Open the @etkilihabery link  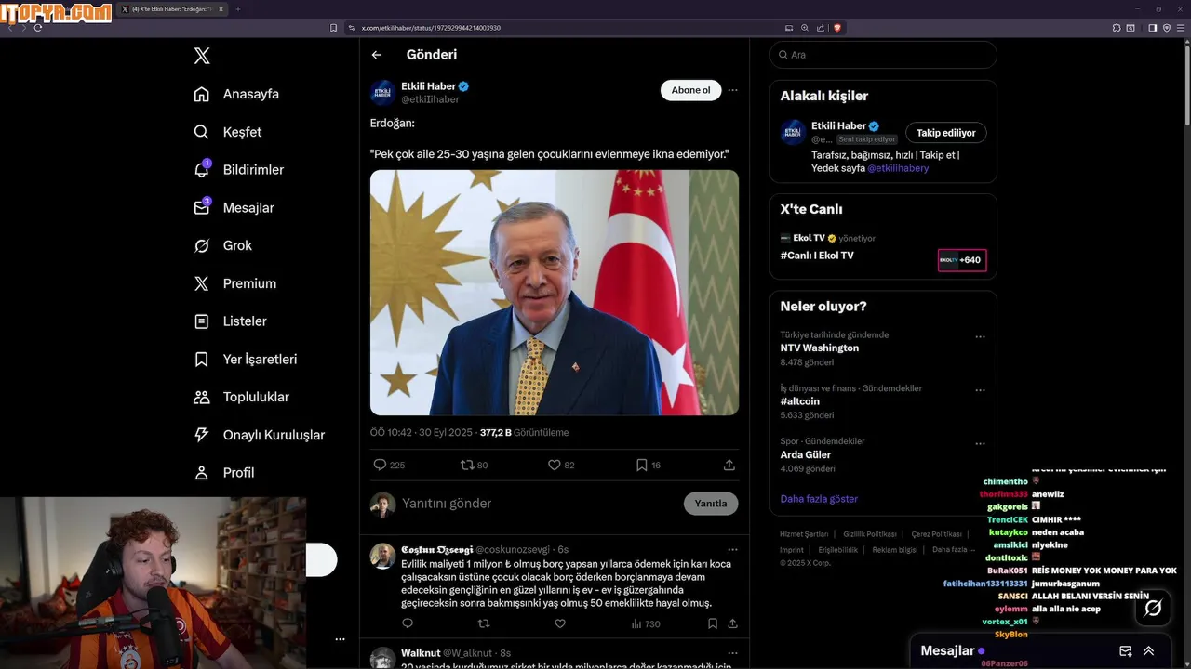(x=898, y=168)
